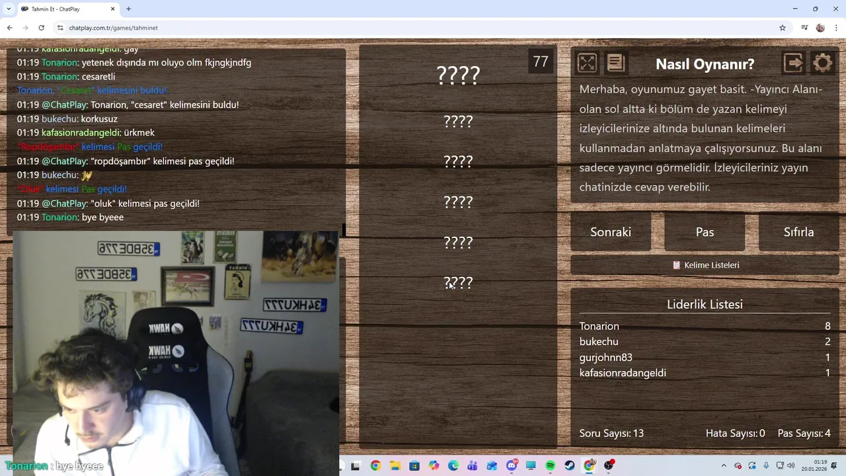Click ChatPlay message about 'ropdöşambır' passed
The height and width of the screenshot is (476, 846).
point(125,161)
